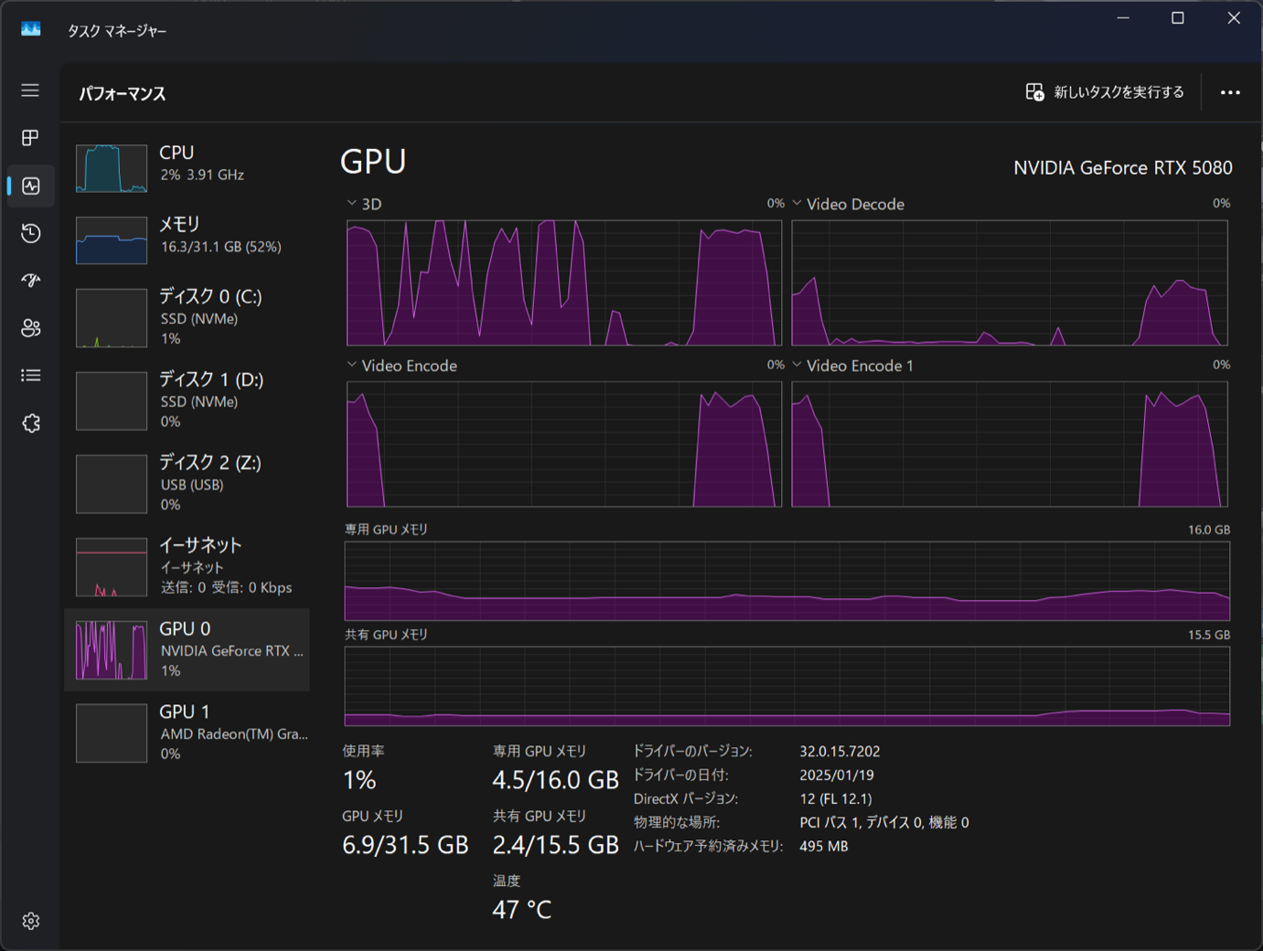1263x951 pixels.
Task: Select the イーサネット network item
Action: [187, 566]
